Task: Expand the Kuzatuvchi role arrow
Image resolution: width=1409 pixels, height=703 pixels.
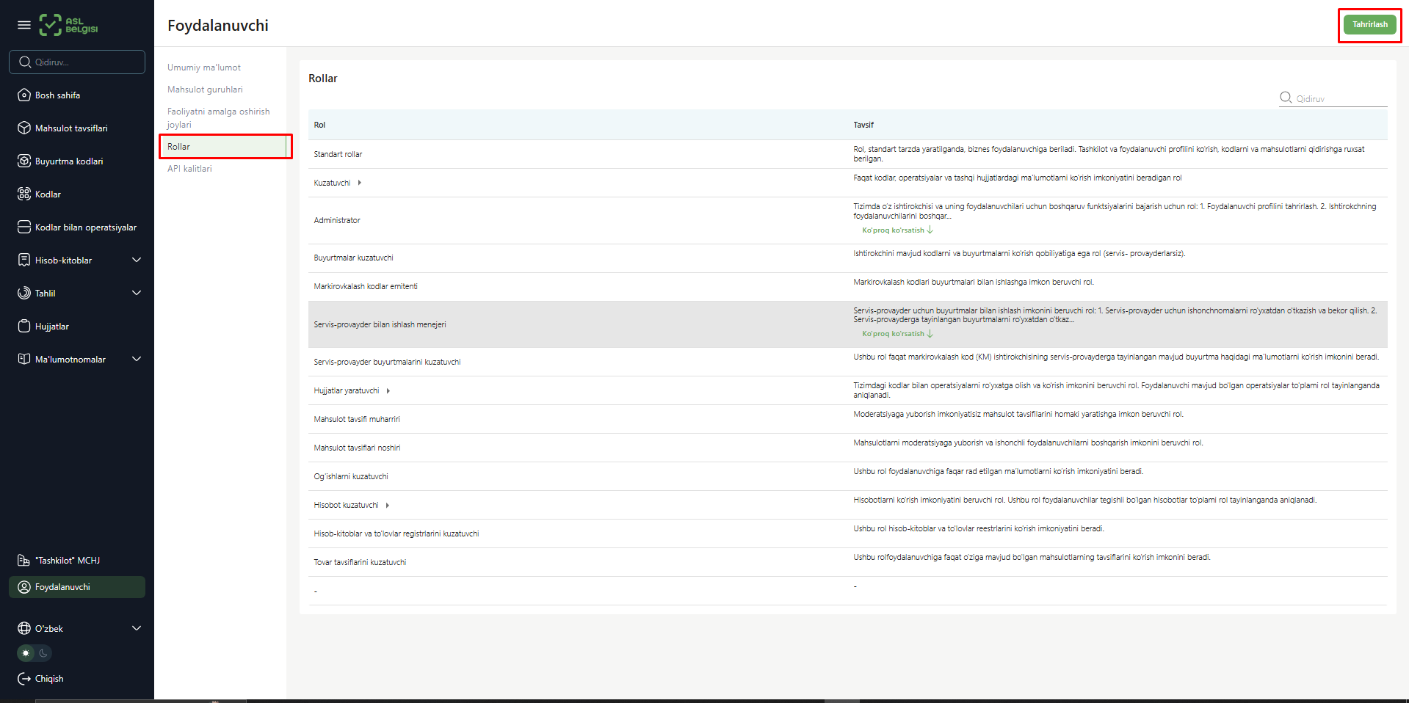Action: 360,183
